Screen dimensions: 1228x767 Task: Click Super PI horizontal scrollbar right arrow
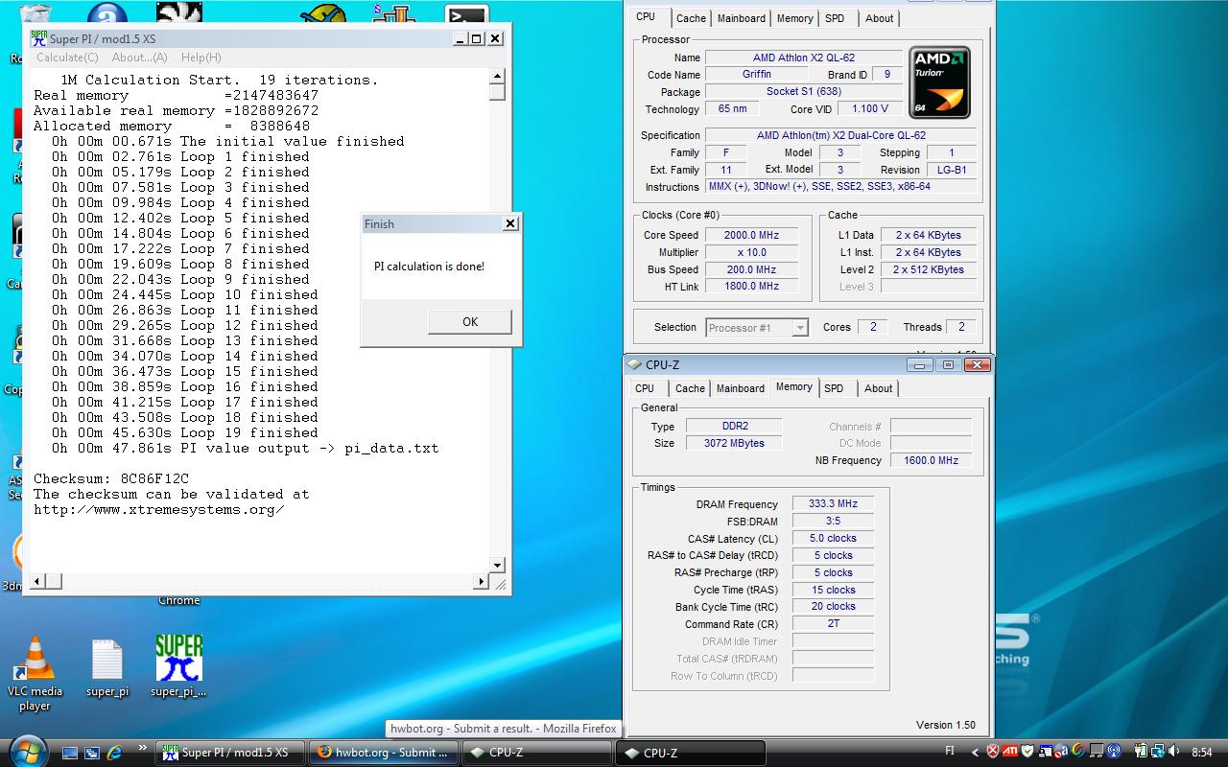click(482, 581)
